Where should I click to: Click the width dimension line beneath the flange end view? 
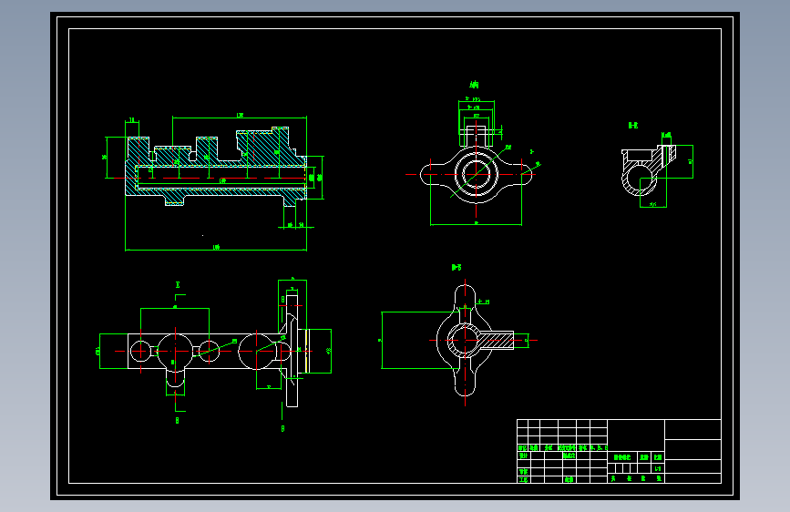click(x=477, y=224)
